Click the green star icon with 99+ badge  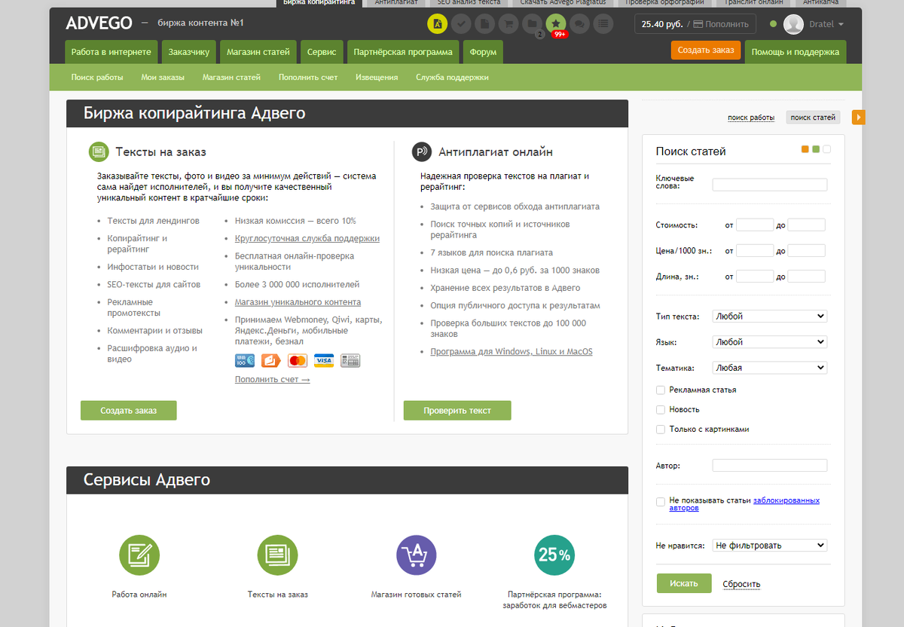556,24
